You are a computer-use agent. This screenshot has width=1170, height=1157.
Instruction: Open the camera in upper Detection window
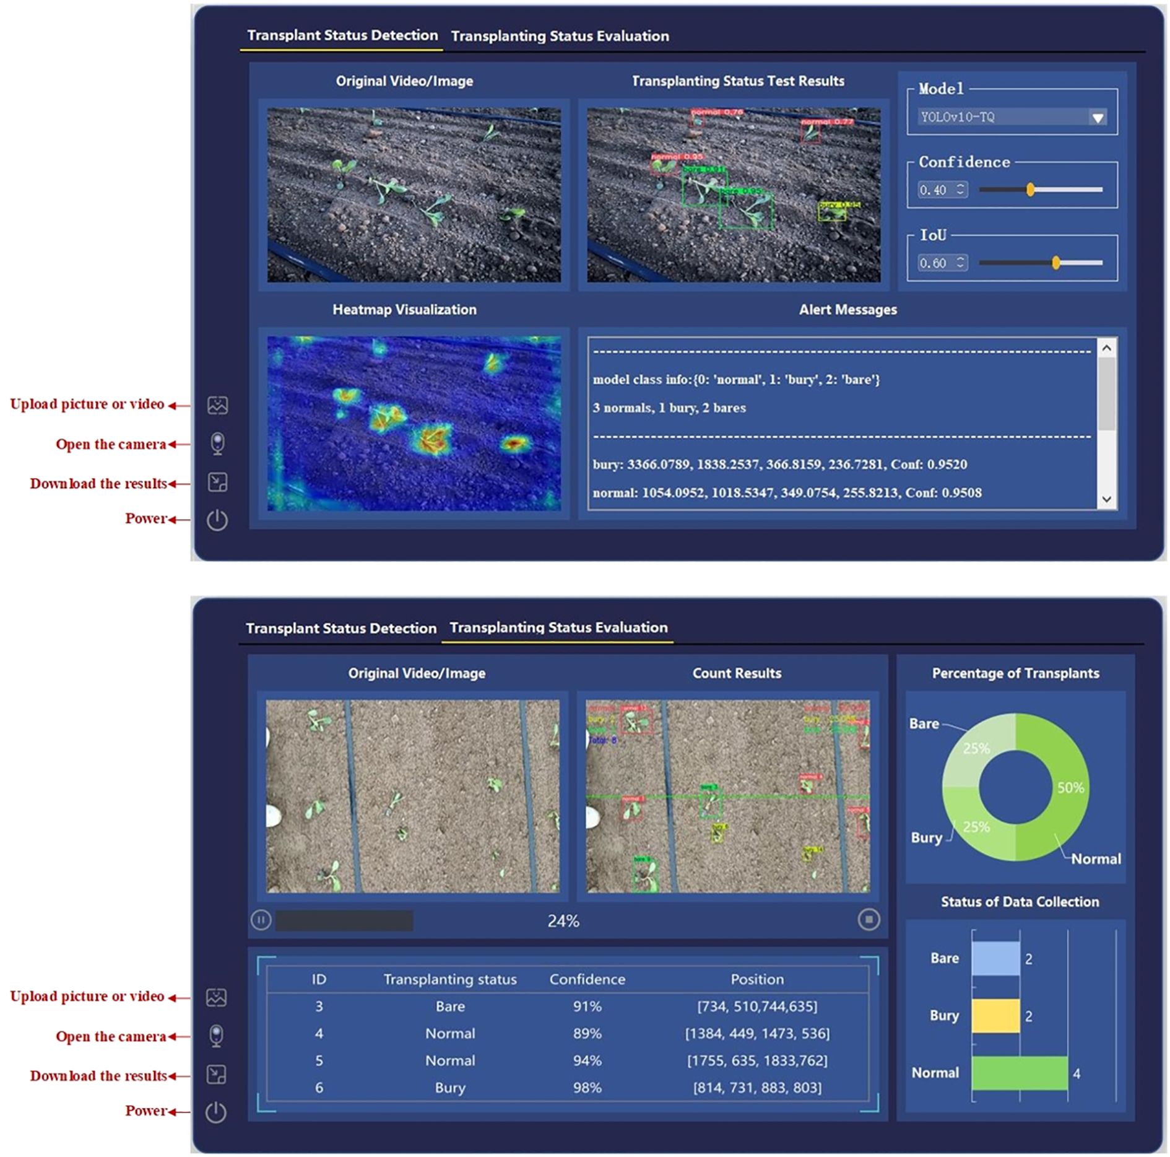click(x=217, y=443)
